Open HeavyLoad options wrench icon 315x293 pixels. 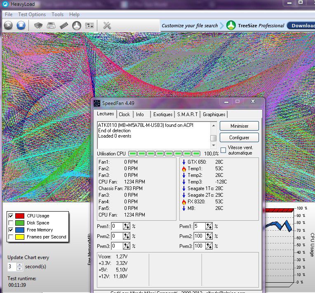(107, 26)
